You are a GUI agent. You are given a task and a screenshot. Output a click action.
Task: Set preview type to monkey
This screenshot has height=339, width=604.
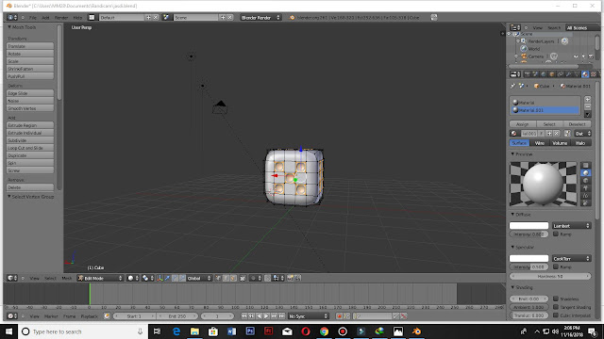coord(585,188)
